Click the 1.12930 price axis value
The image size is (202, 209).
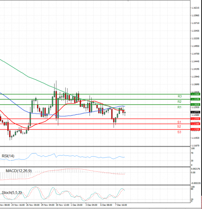[195, 107]
